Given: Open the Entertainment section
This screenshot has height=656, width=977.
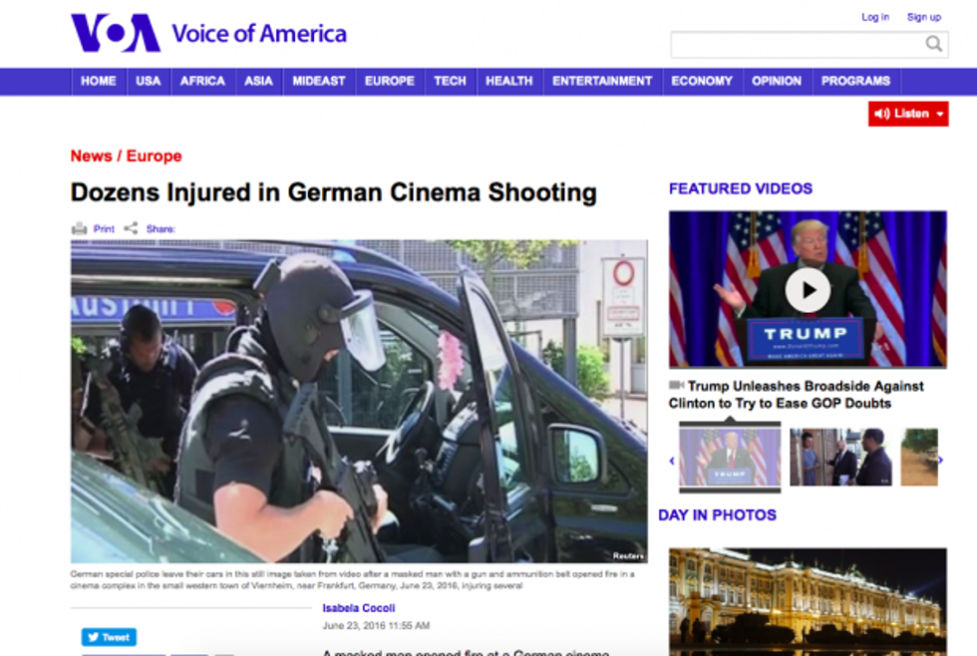Looking at the screenshot, I should (x=602, y=82).
